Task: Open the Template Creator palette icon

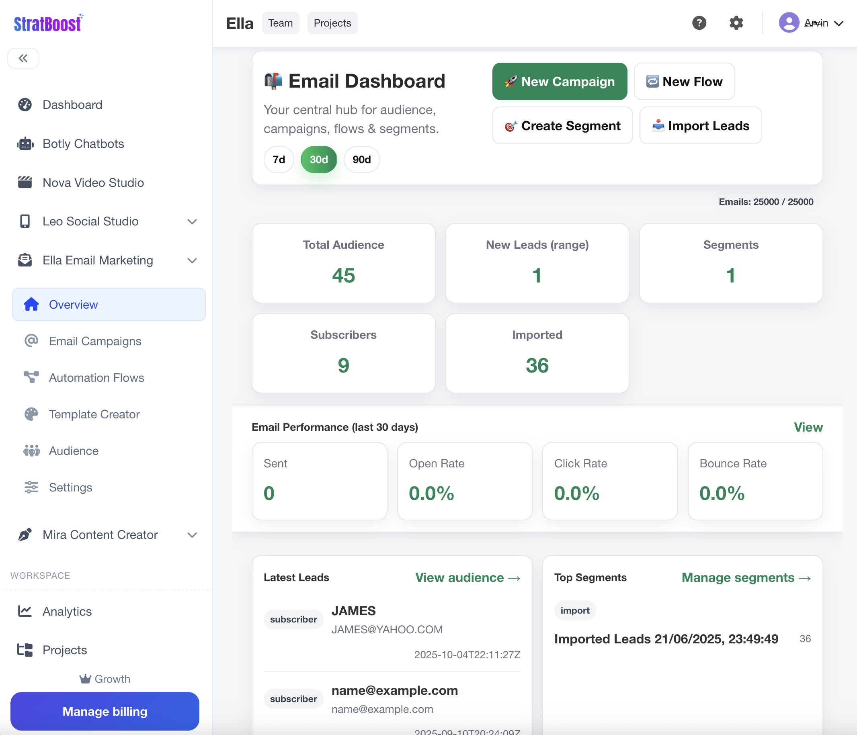Action: coord(31,414)
